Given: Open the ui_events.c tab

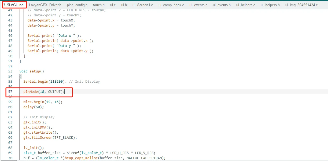Looking at the screenshot, I should click(x=198, y=5).
